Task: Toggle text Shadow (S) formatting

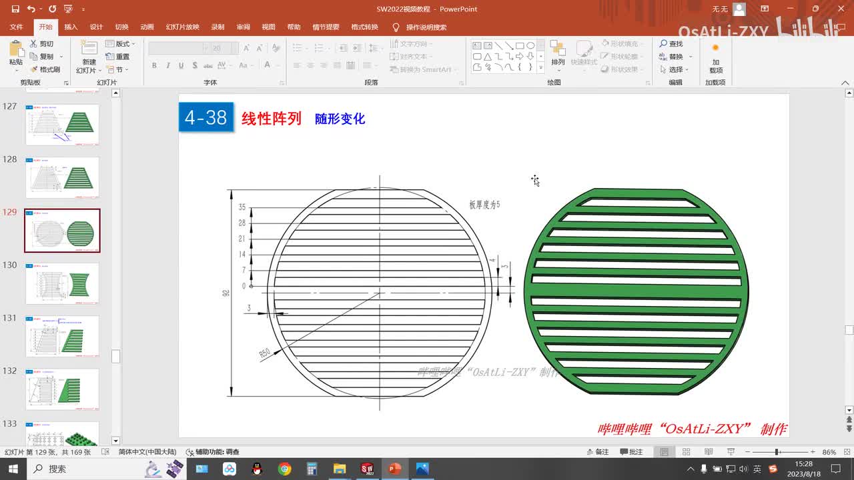Action: point(194,65)
